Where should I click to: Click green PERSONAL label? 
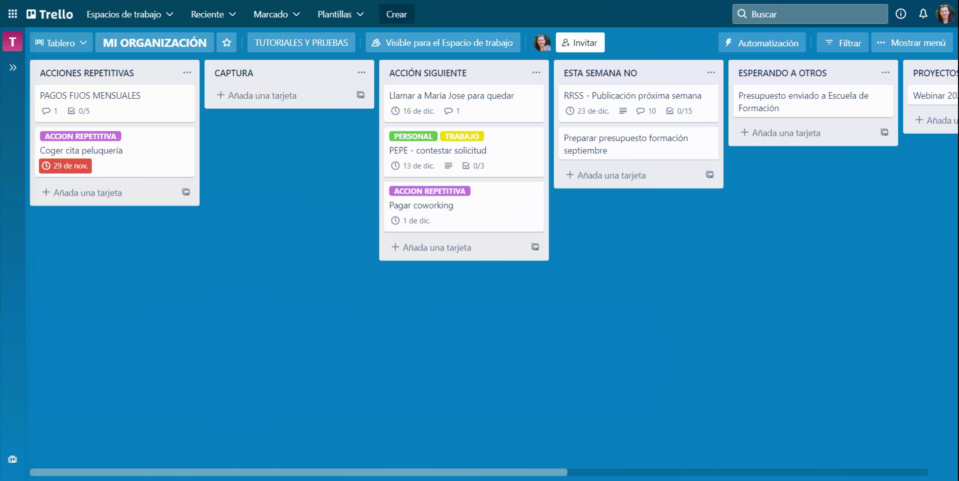coord(413,136)
